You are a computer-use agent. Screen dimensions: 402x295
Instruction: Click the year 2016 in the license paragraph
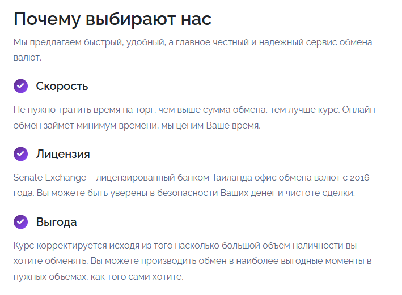(359, 177)
